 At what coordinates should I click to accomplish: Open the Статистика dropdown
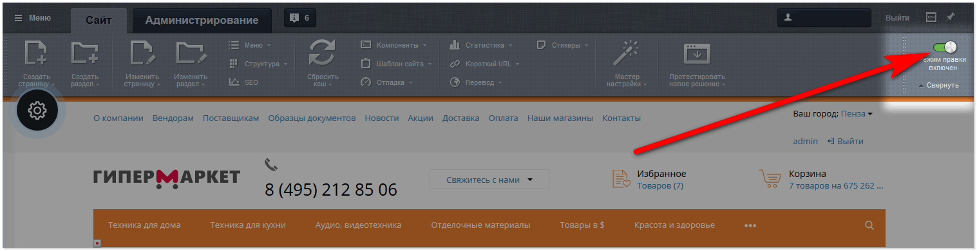pyautogui.click(x=480, y=45)
